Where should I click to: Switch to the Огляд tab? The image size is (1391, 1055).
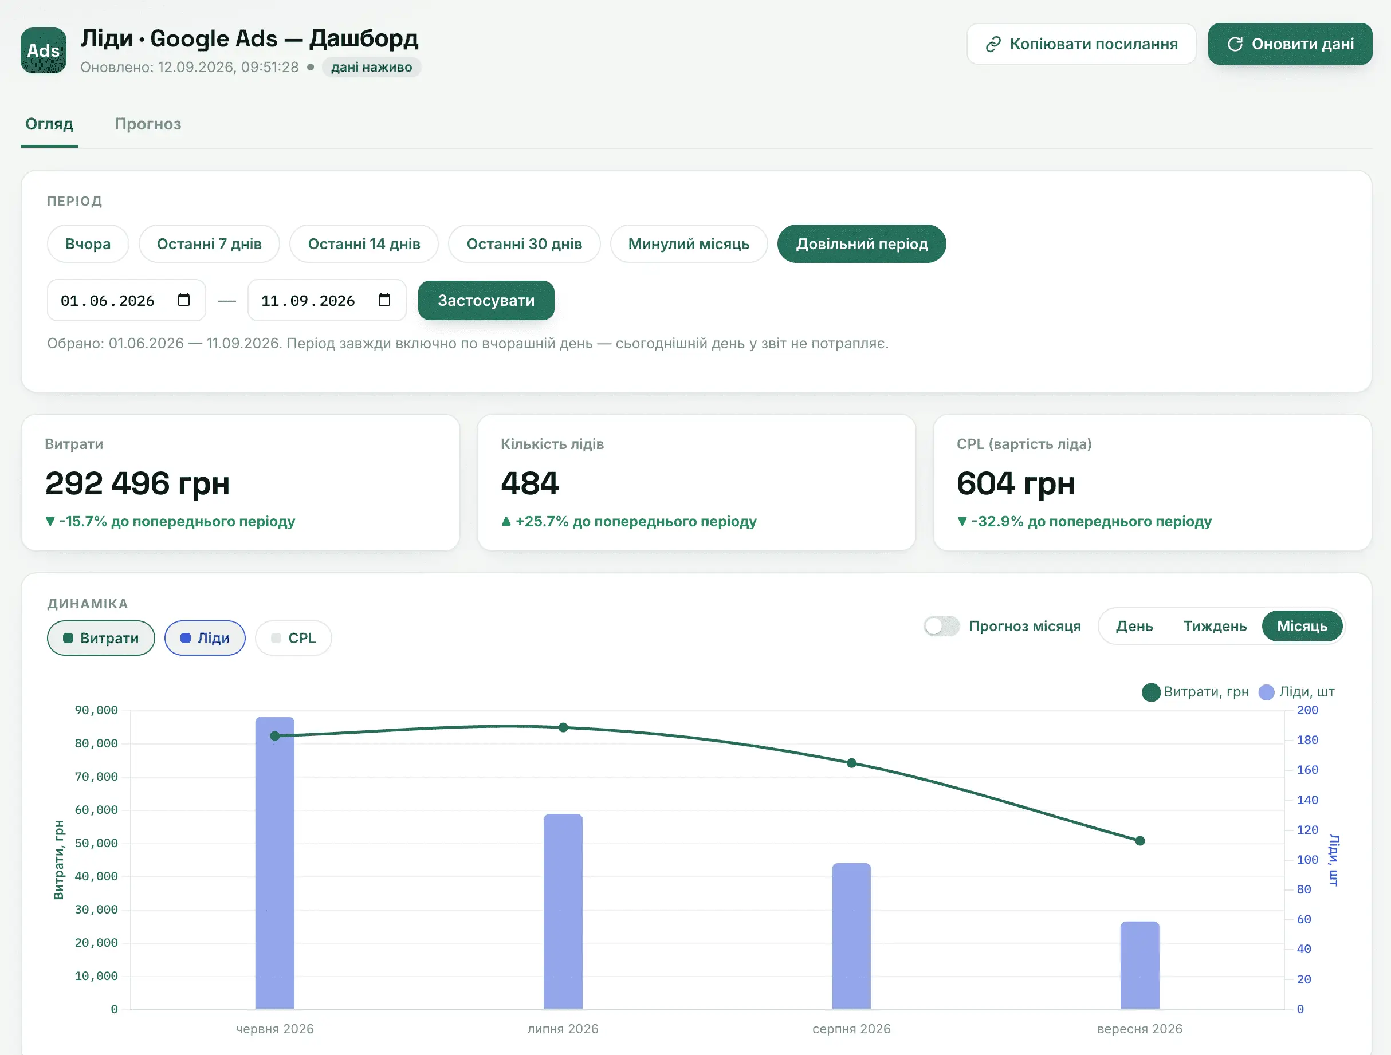point(49,124)
